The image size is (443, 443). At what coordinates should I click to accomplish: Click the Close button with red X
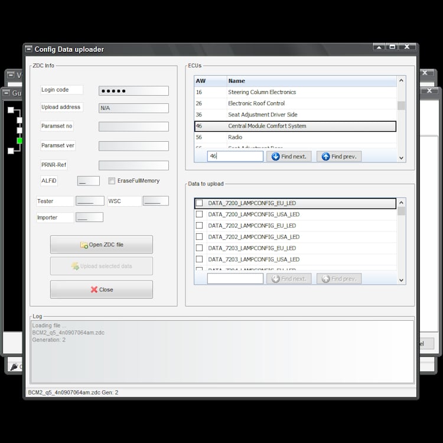pyautogui.click(x=102, y=289)
